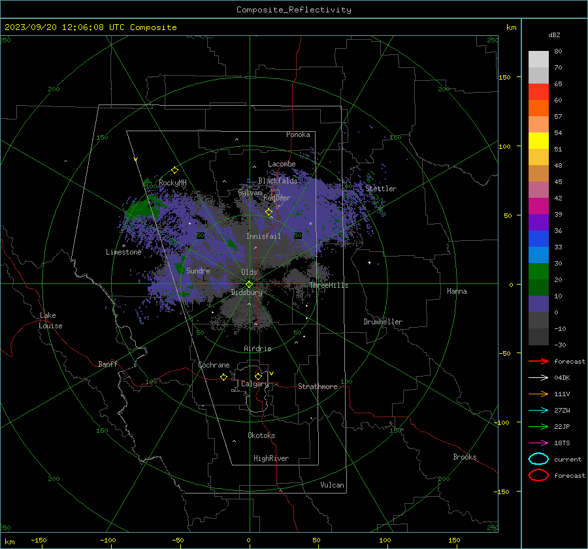
Task: Click the Cochrane town label
Action: (x=214, y=365)
